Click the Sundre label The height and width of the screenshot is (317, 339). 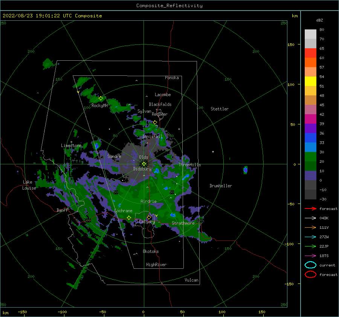[115, 156]
